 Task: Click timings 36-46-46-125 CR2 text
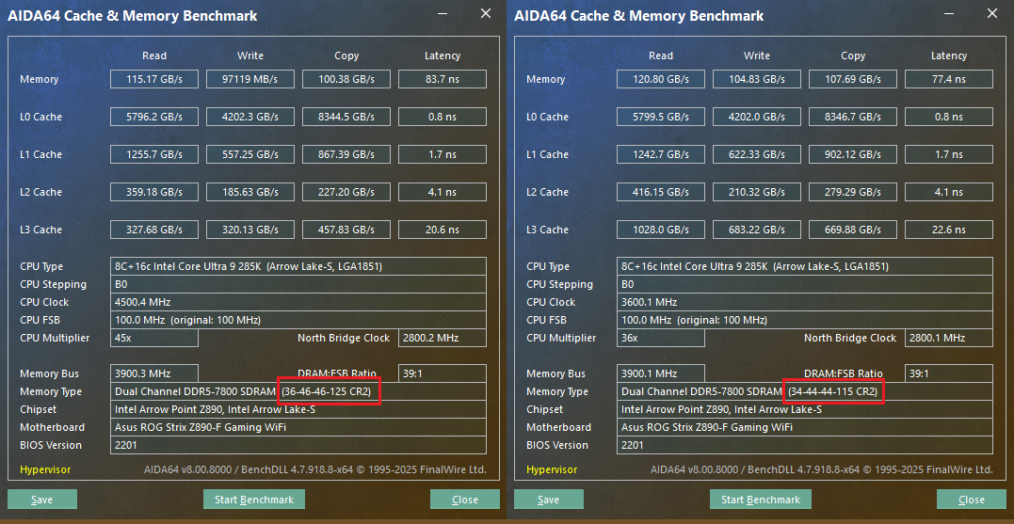coord(326,391)
